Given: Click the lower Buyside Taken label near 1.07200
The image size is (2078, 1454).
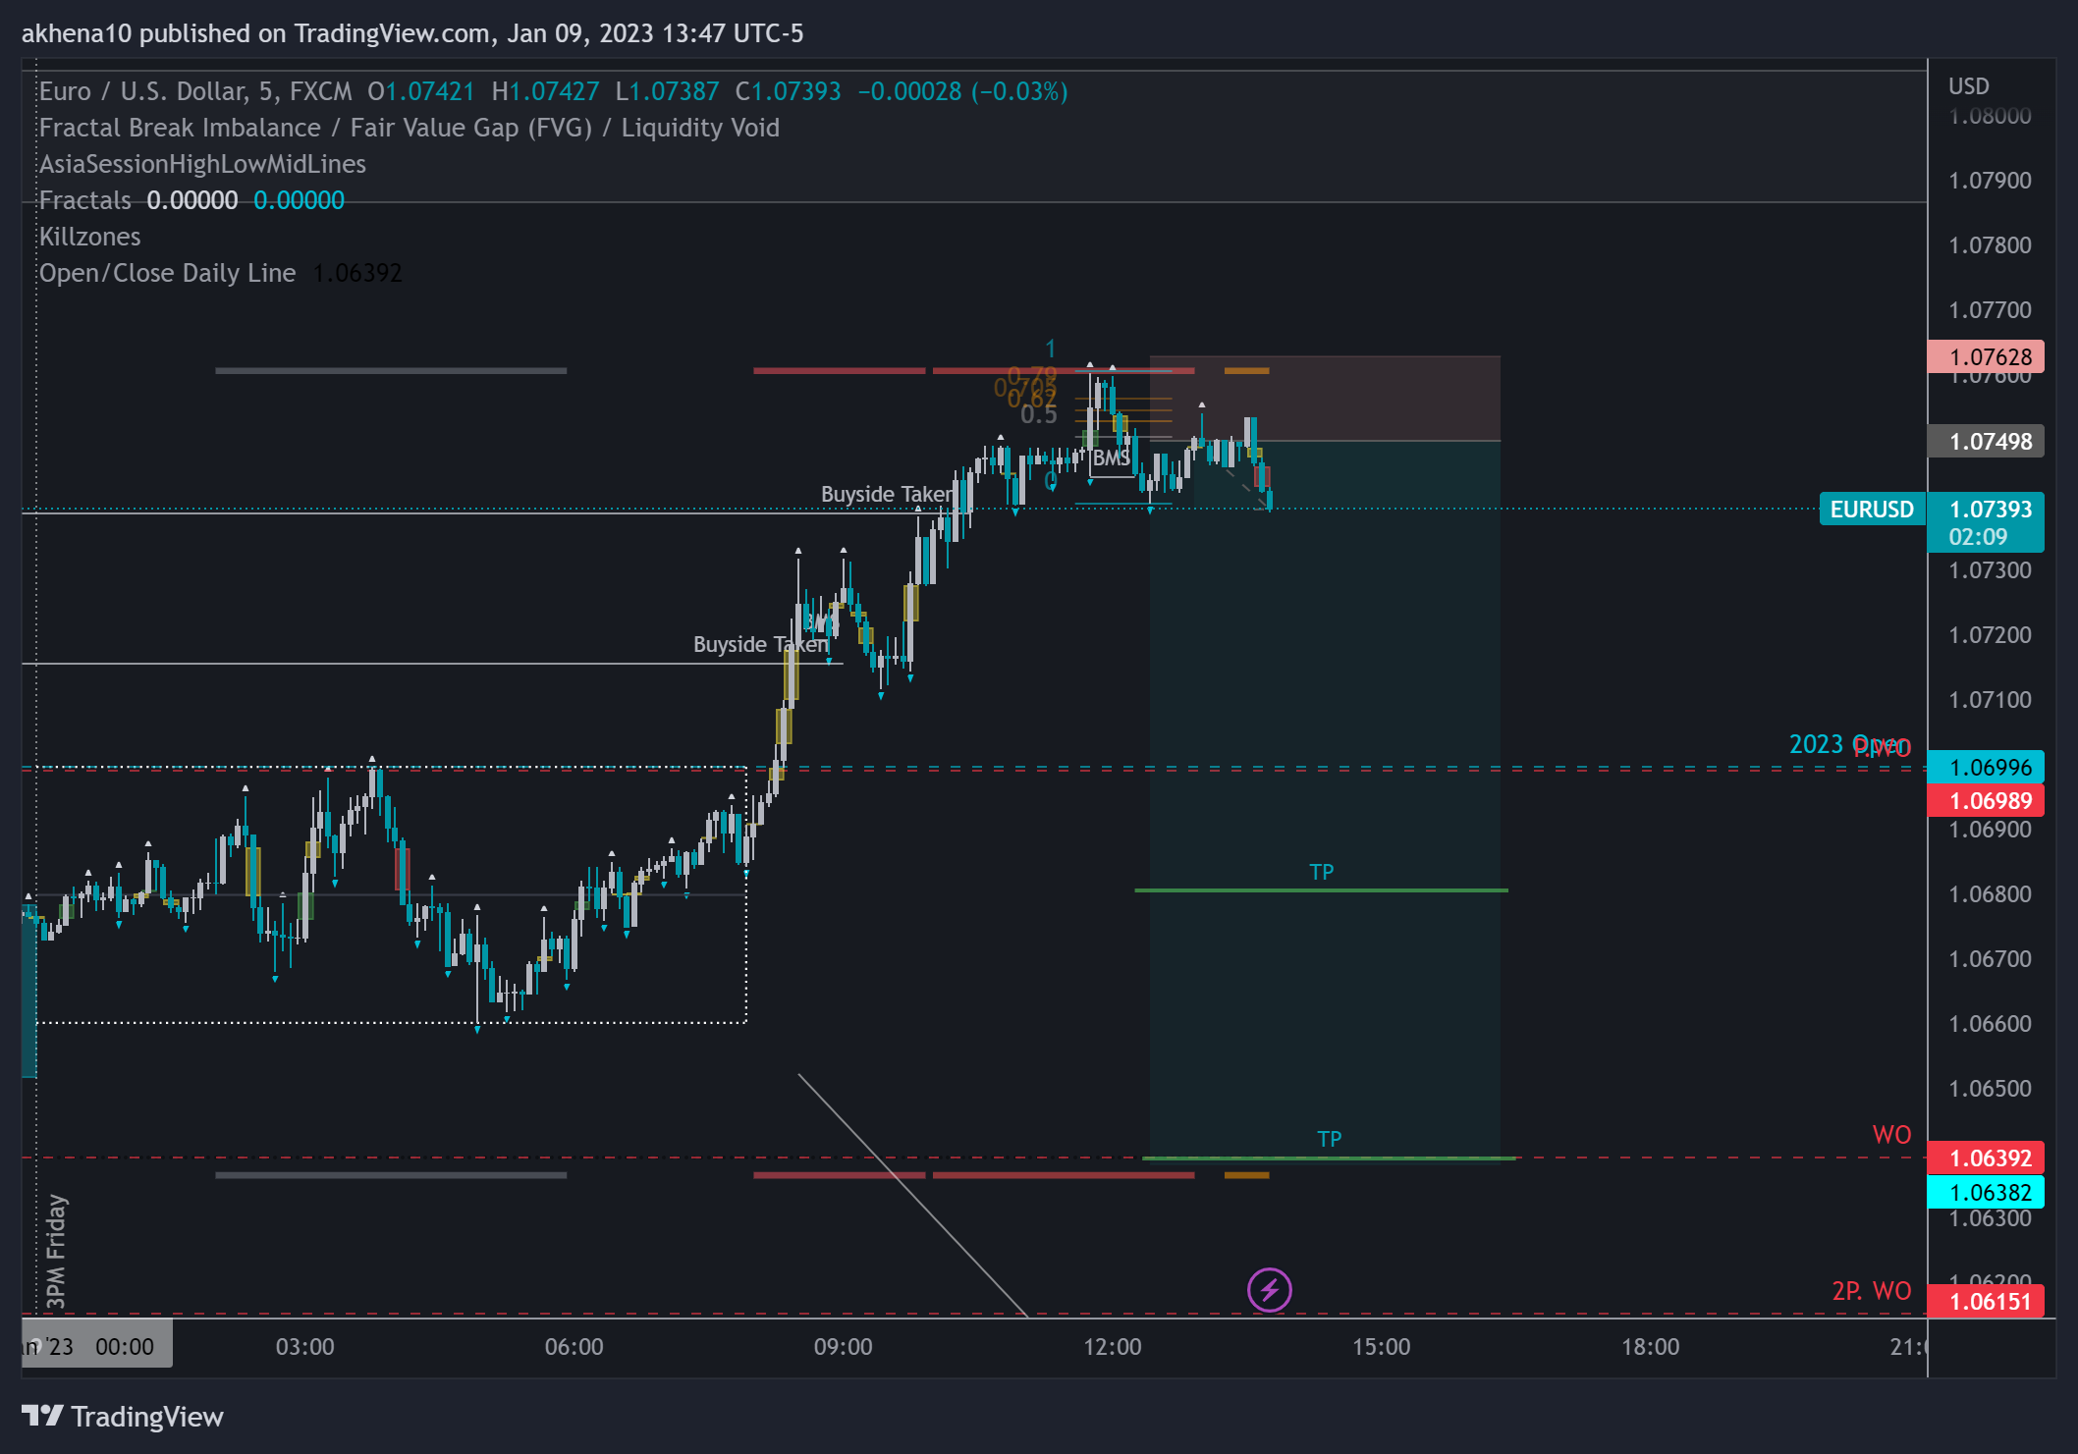Looking at the screenshot, I should click(x=760, y=644).
